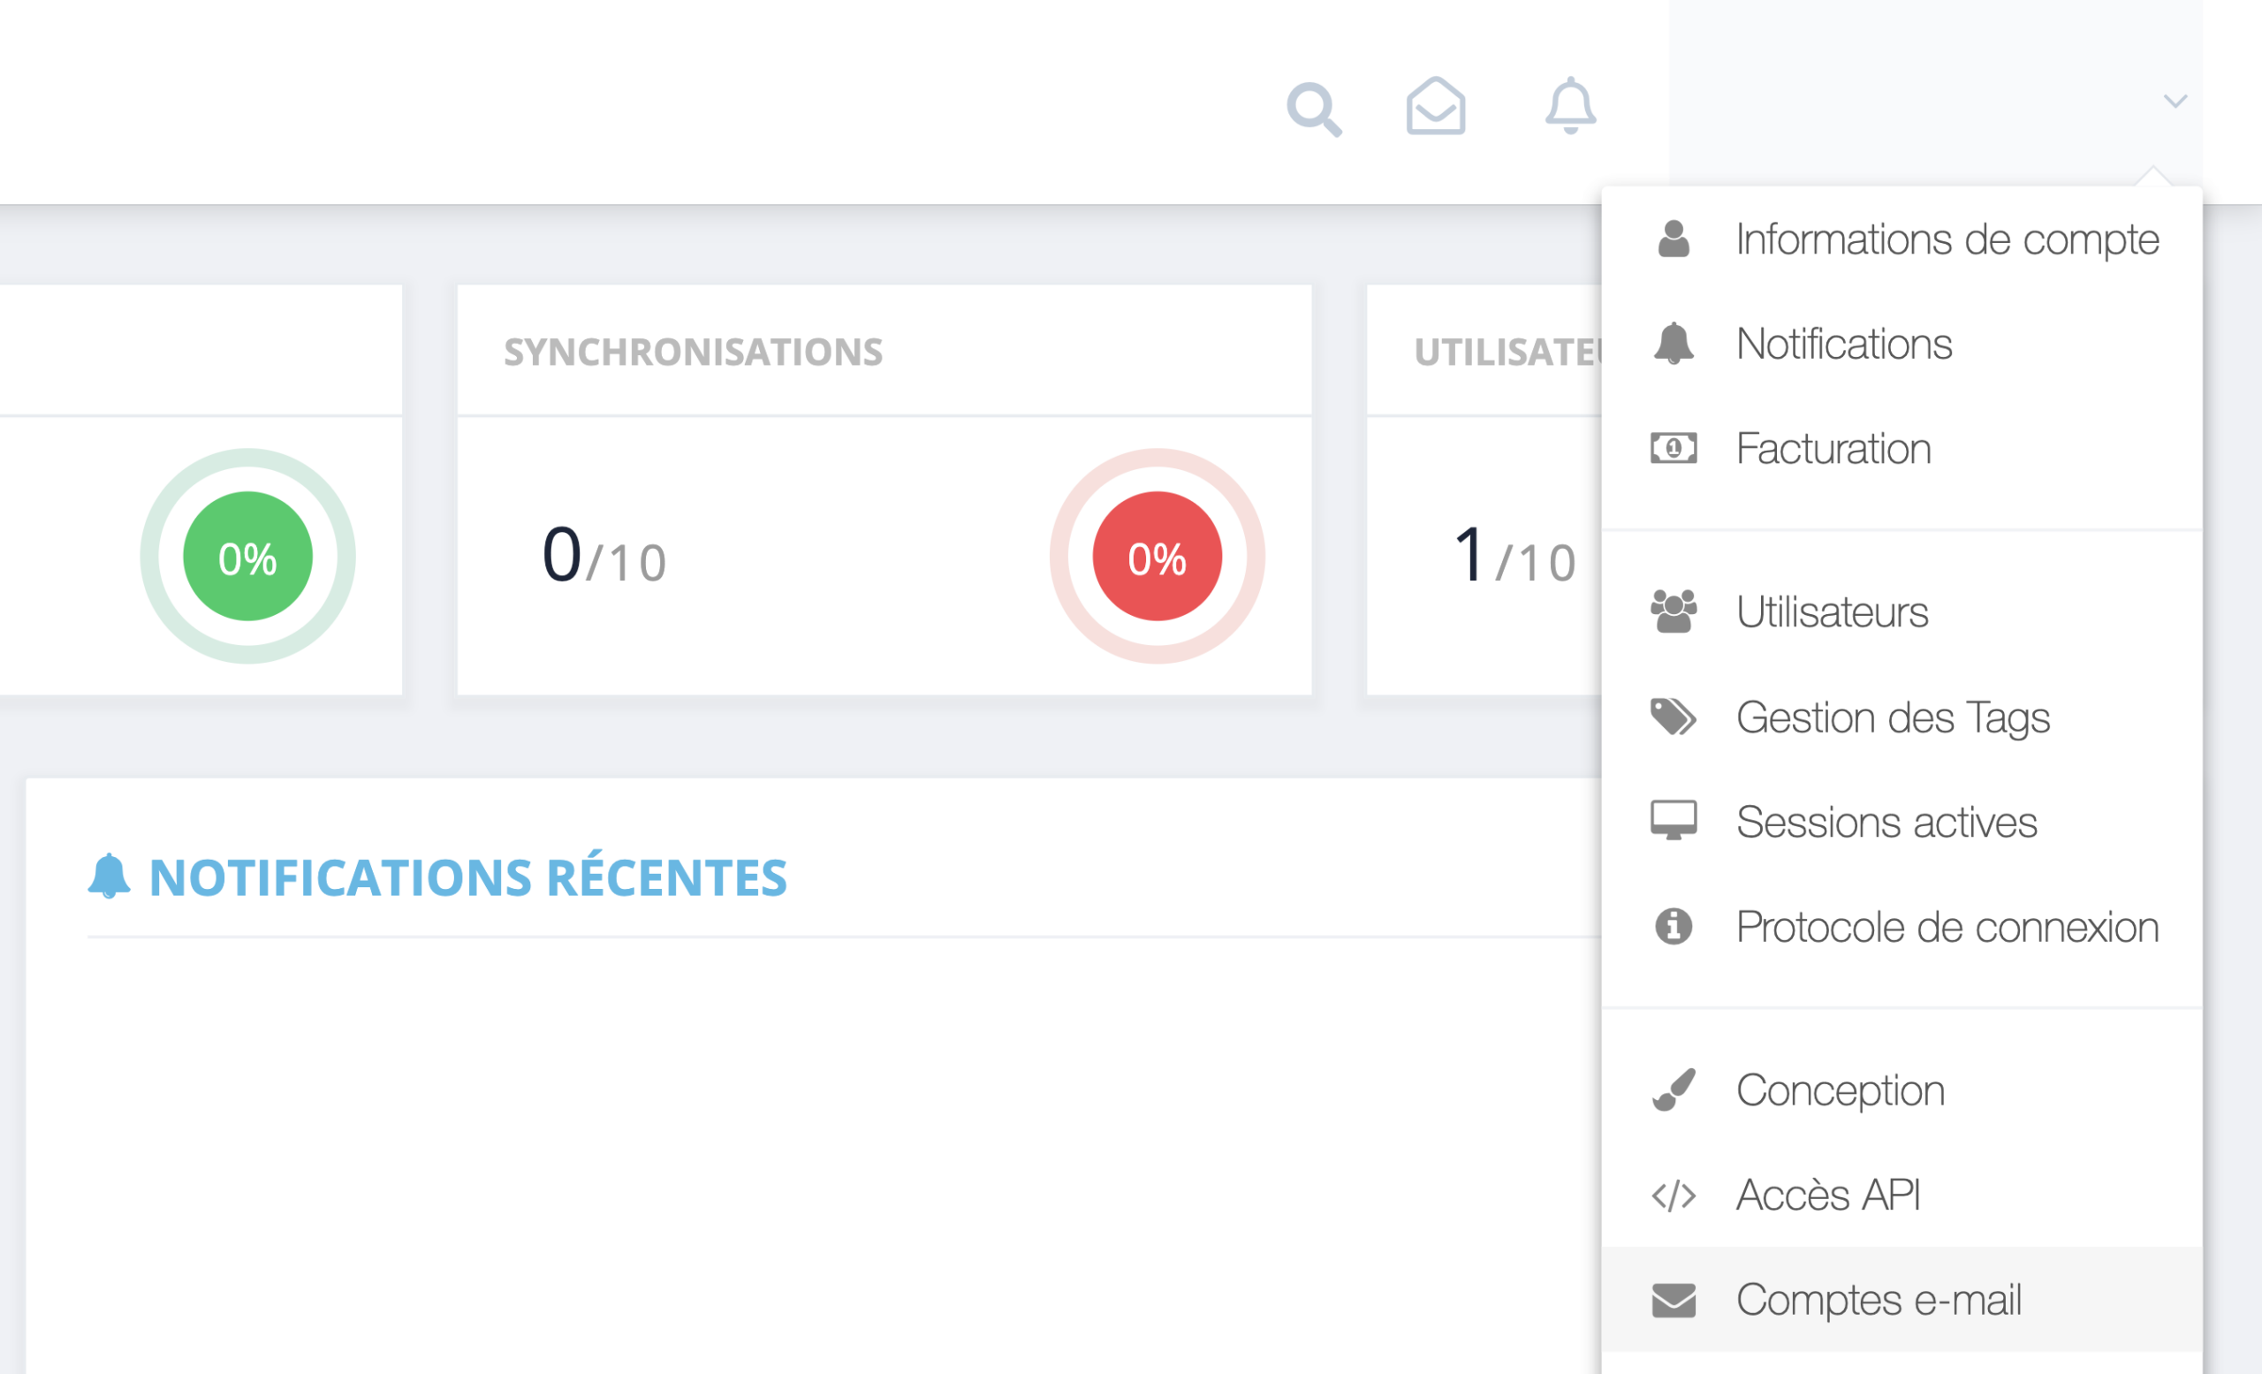Go to Utilisateurs in the menu
2262x1374 pixels.
click(x=1901, y=611)
